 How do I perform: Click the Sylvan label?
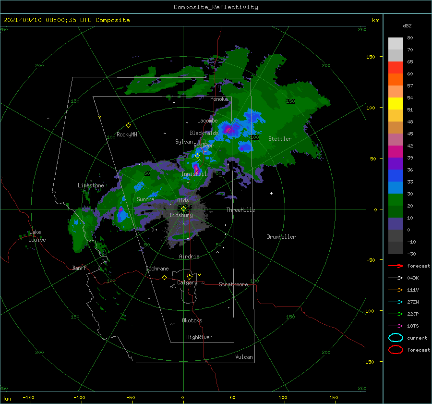pos(184,142)
